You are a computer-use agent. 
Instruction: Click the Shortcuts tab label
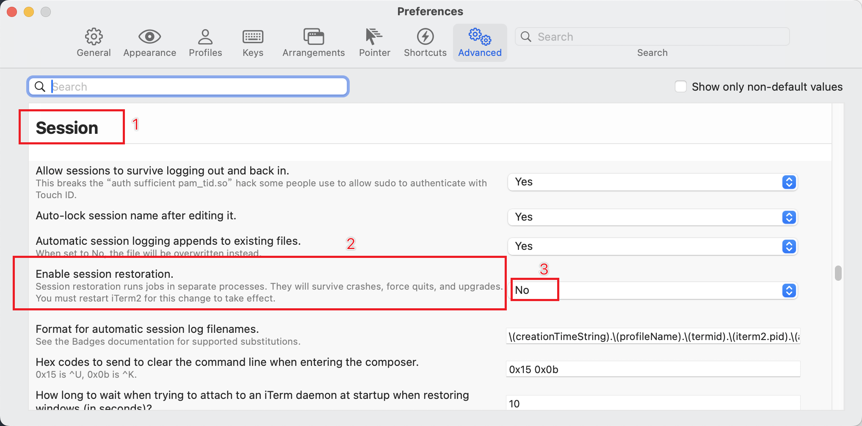click(425, 53)
